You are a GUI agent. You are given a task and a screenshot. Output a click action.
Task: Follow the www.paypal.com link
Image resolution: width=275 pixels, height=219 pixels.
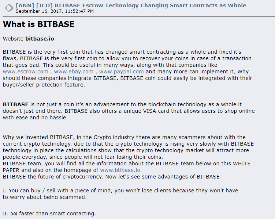(121, 72)
